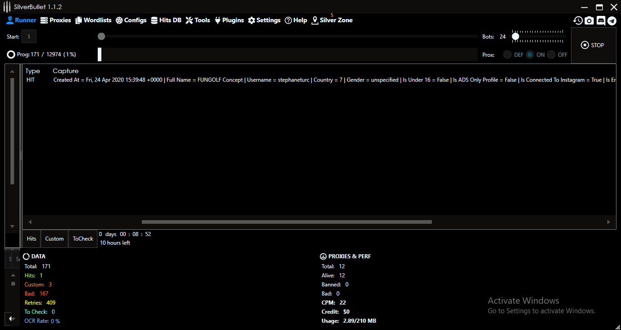This screenshot has width=621, height=330.
Task: Select the DEF proxy mode
Action: [x=507, y=54]
